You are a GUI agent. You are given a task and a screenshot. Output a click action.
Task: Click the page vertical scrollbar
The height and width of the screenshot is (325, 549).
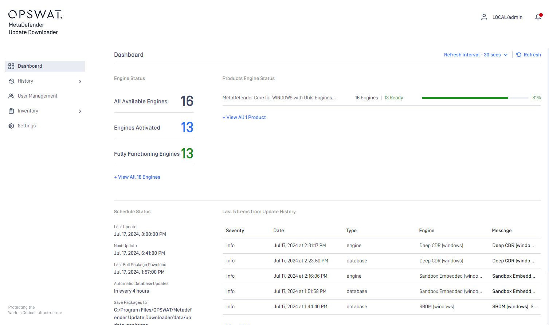coord(548,160)
